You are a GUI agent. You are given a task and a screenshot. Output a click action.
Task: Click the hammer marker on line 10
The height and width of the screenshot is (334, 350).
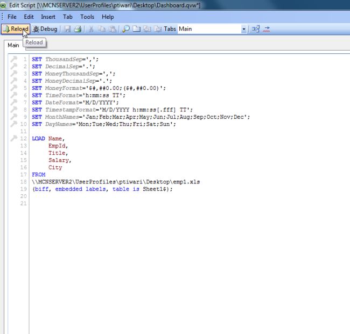[x=14, y=124]
